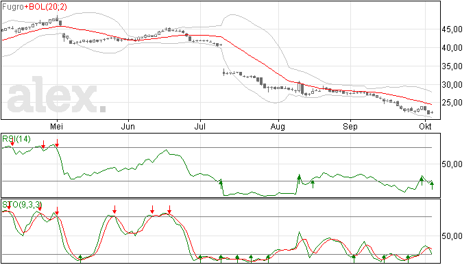Click the 35,00 price axis label

coord(452,66)
